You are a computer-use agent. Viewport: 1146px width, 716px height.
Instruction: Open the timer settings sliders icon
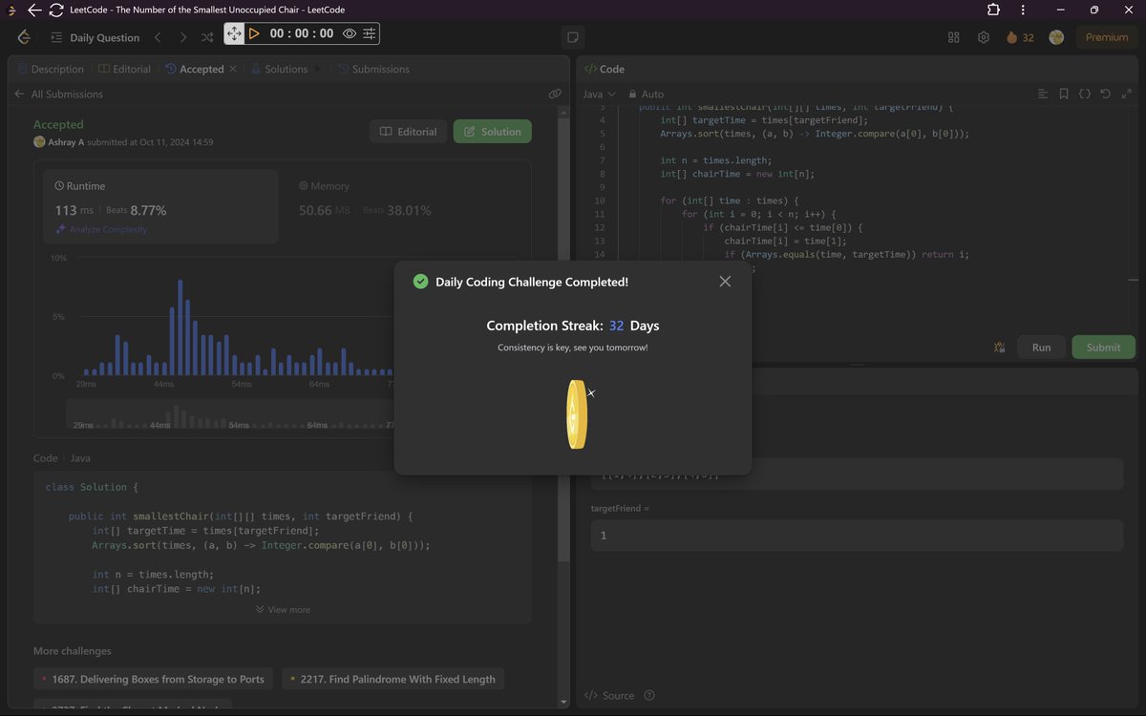click(x=369, y=33)
